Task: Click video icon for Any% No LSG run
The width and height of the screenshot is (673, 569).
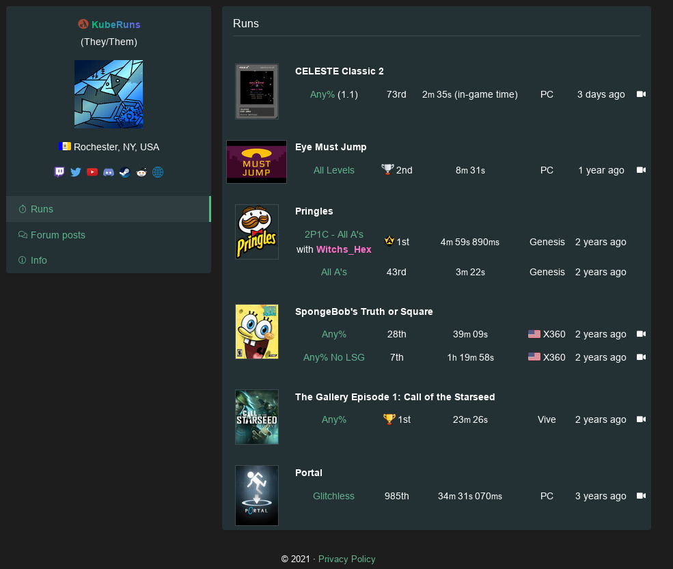Action: tap(642, 357)
